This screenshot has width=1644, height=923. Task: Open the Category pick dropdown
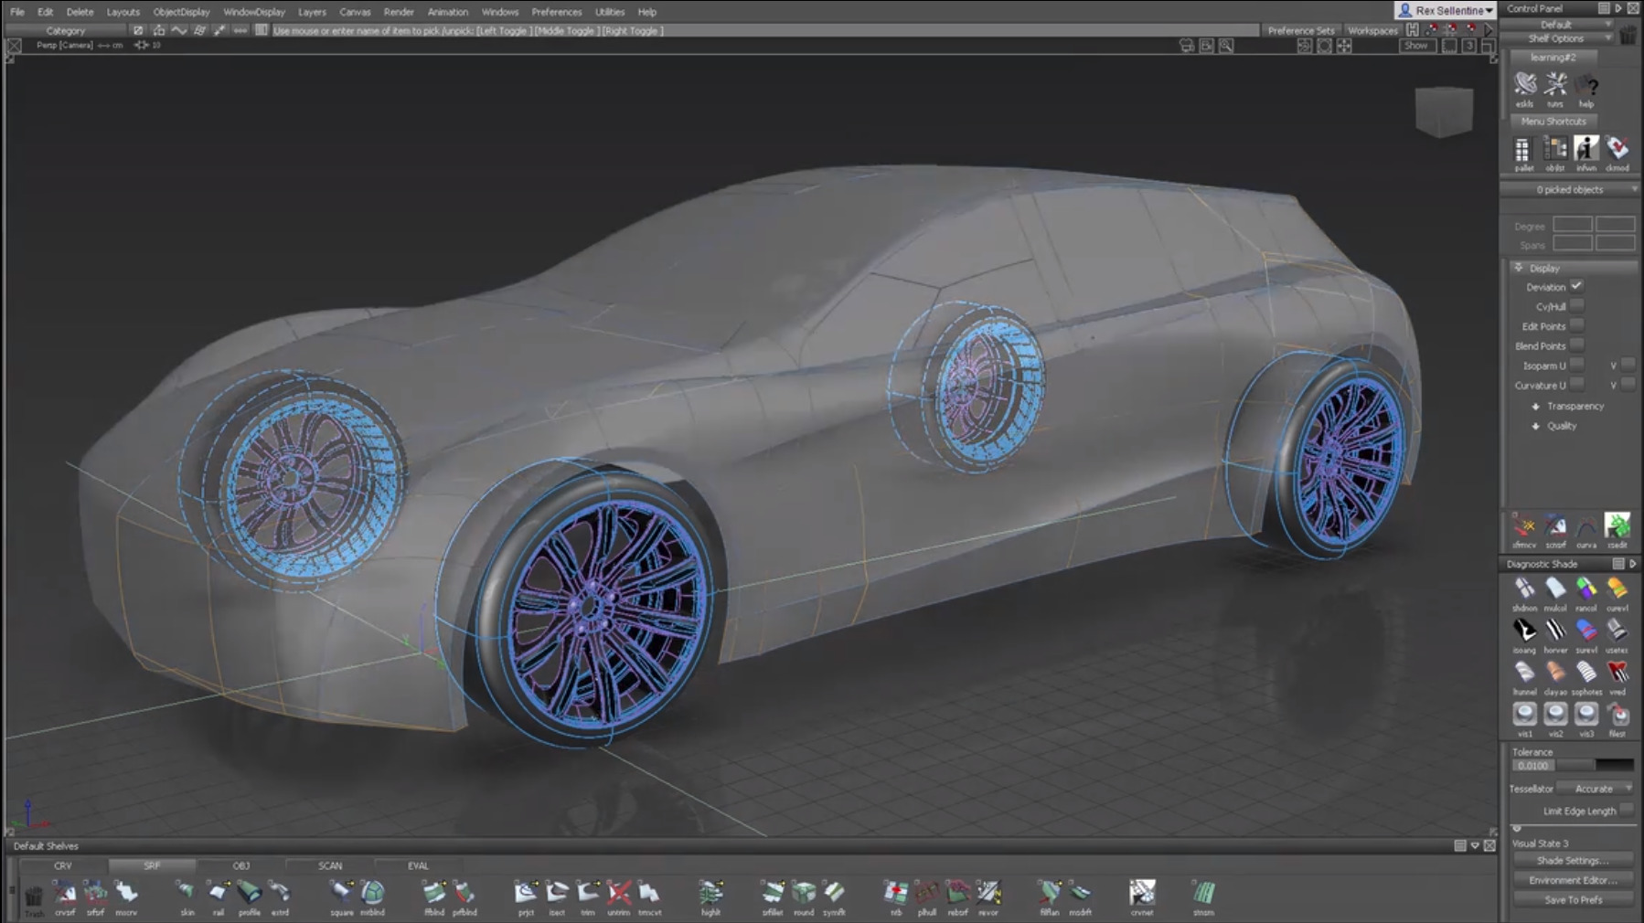click(66, 30)
